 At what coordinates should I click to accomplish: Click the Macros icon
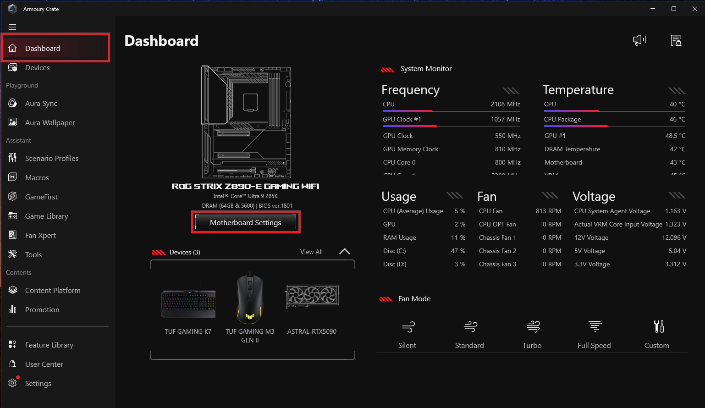click(x=12, y=177)
